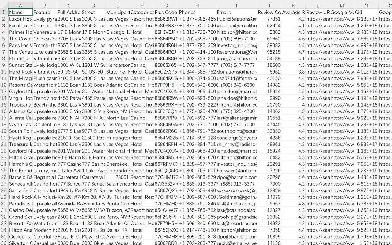Select the Name header cell A1
Screen dimensions: 392x245
(21, 12)
